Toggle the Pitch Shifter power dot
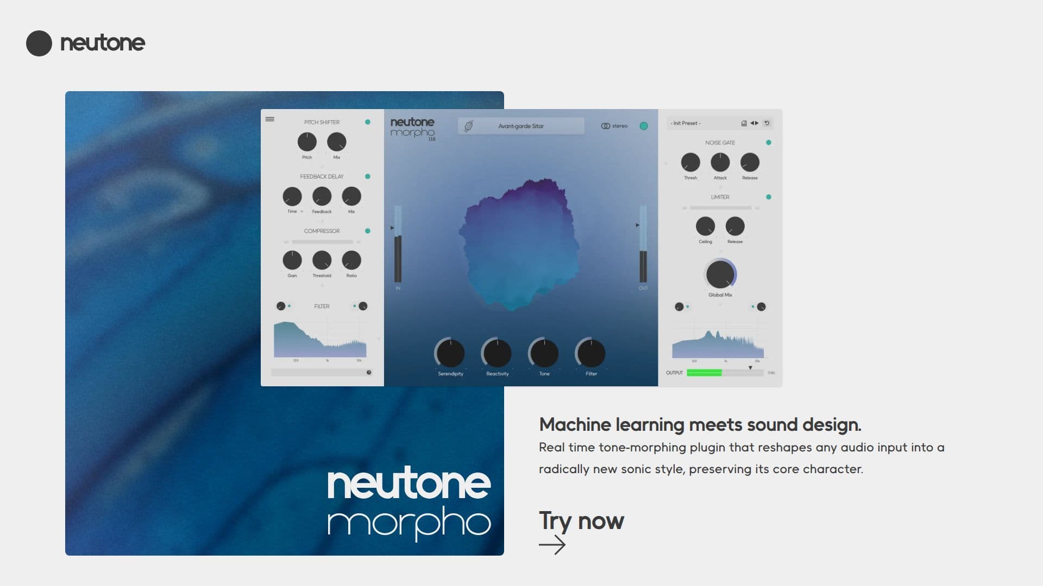 [x=368, y=122]
